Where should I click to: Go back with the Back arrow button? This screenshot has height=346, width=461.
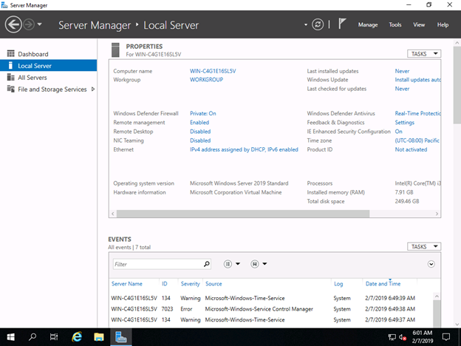pyautogui.click(x=13, y=24)
